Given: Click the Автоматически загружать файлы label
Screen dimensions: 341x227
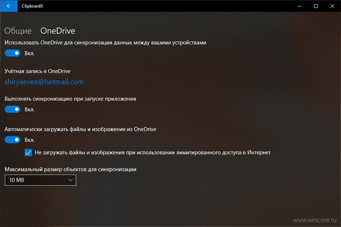Looking at the screenshot, I should tap(80, 129).
